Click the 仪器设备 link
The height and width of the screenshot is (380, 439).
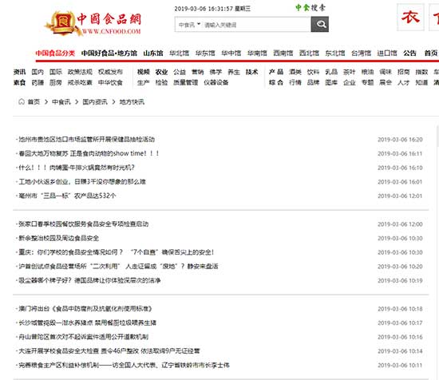(x=216, y=82)
